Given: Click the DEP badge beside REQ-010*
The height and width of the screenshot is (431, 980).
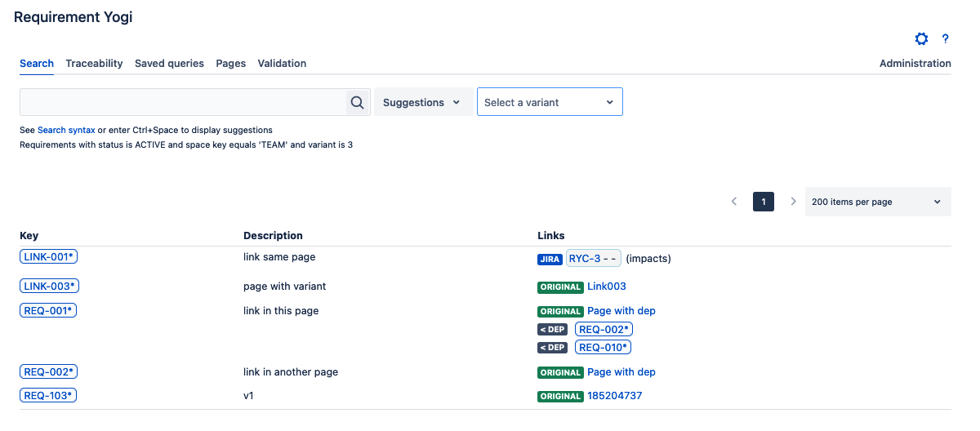Looking at the screenshot, I should coord(552,348).
